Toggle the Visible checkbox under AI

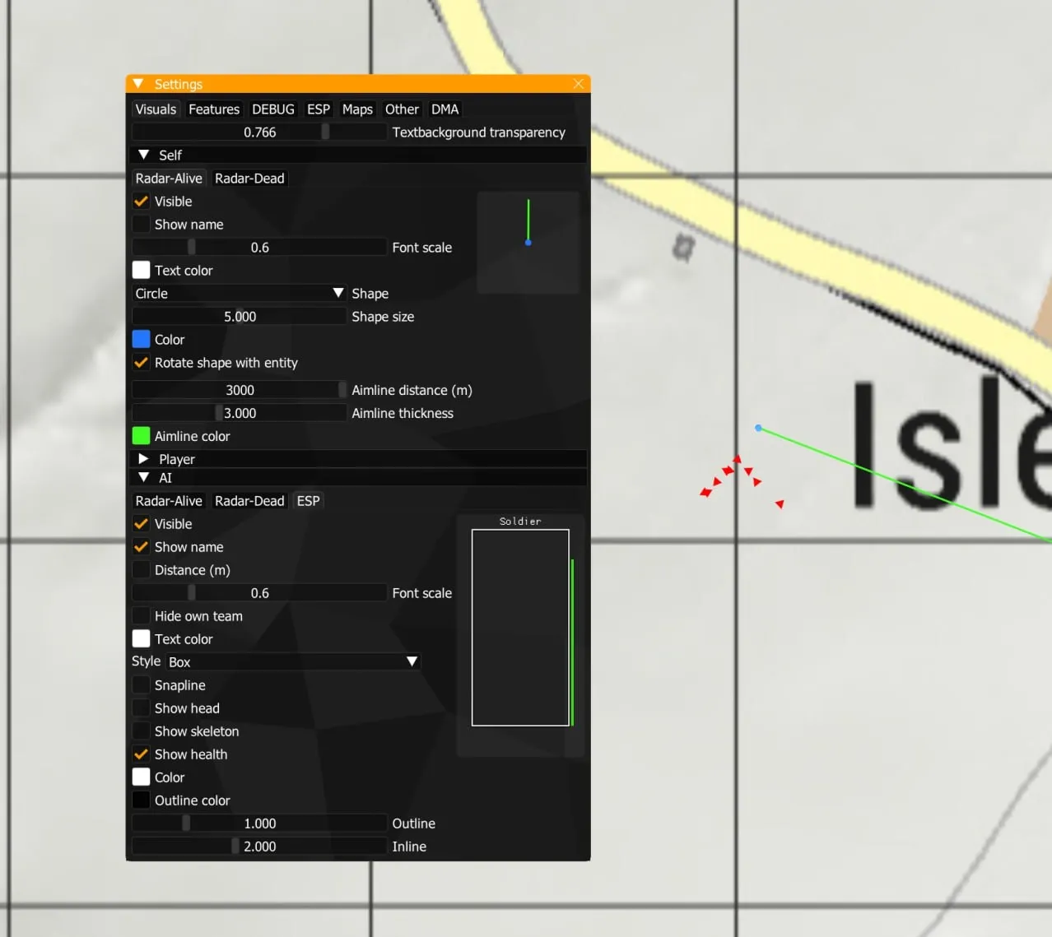tap(142, 524)
